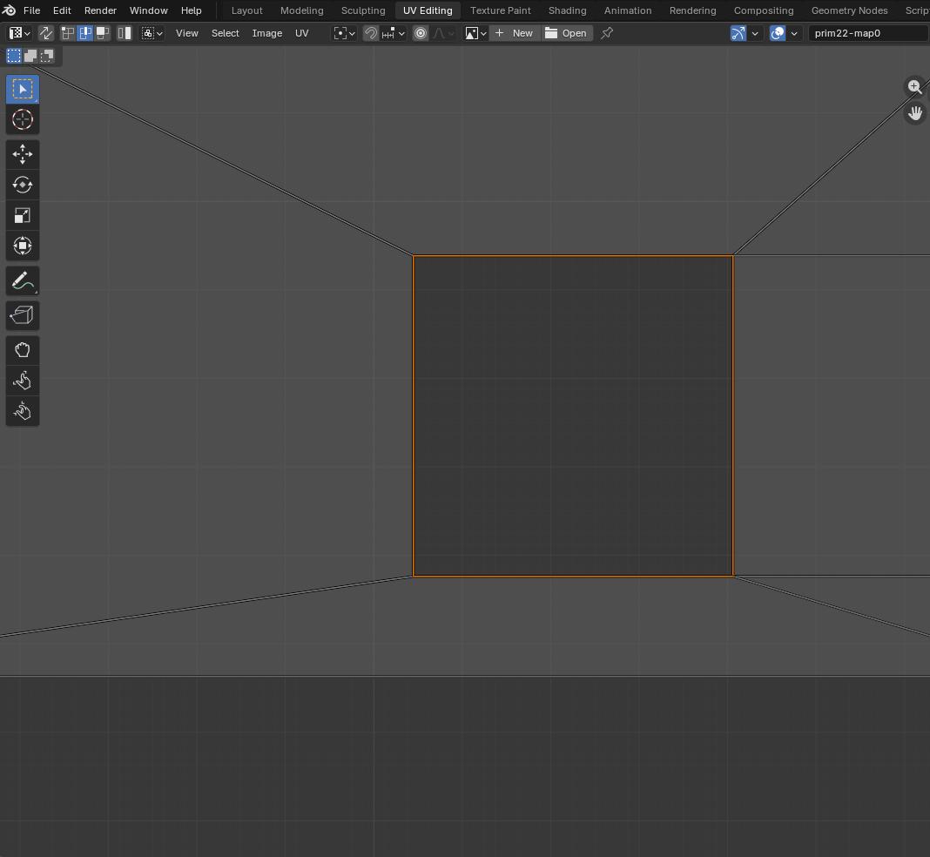Toggle proportional editing
The image size is (930, 857).
tap(421, 33)
